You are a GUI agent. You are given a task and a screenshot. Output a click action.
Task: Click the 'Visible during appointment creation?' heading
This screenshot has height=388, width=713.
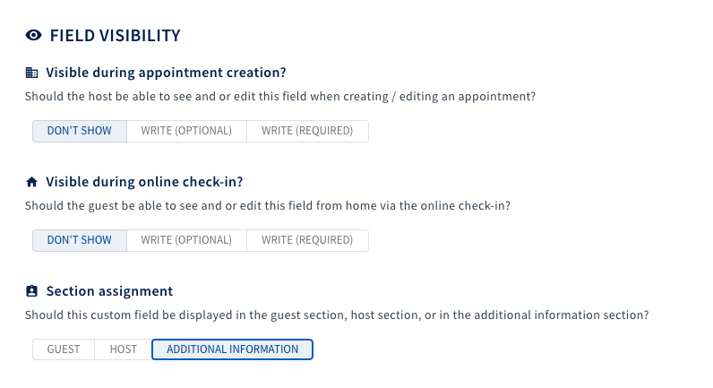pyautogui.click(x=166, y=73)
